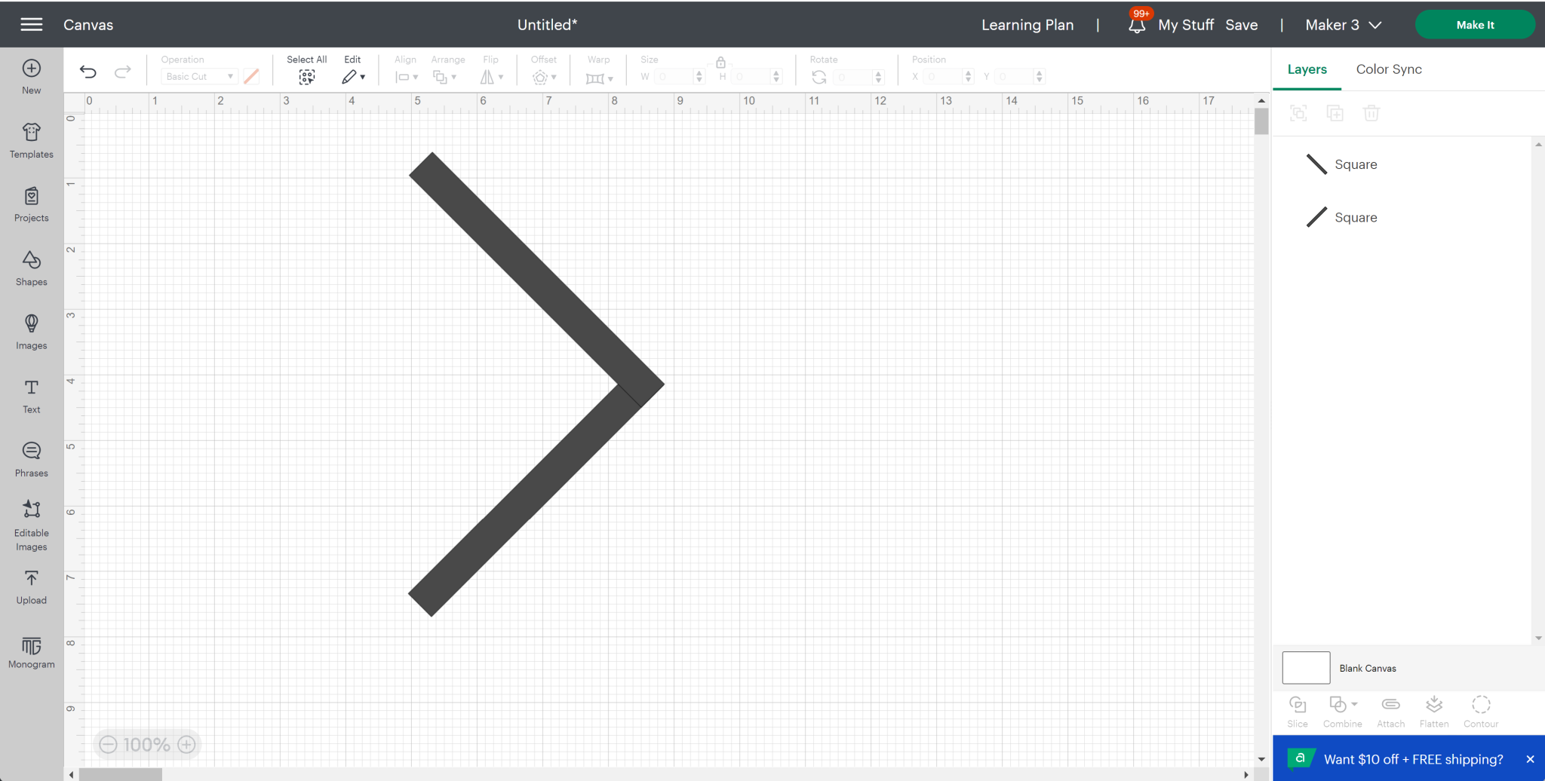Click the Contour tool
This screenshot has height=781, width=1545.
1481,712
